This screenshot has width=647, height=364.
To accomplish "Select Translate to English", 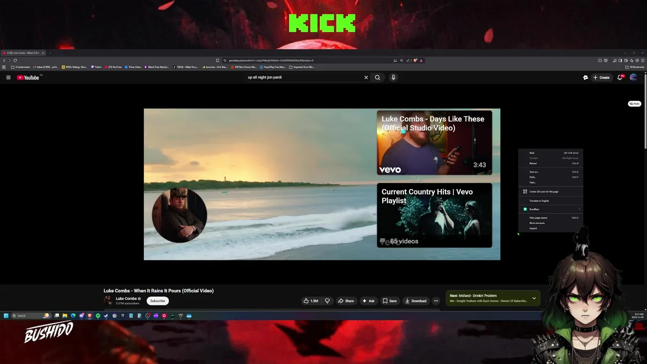I will [x=551, y=201].
